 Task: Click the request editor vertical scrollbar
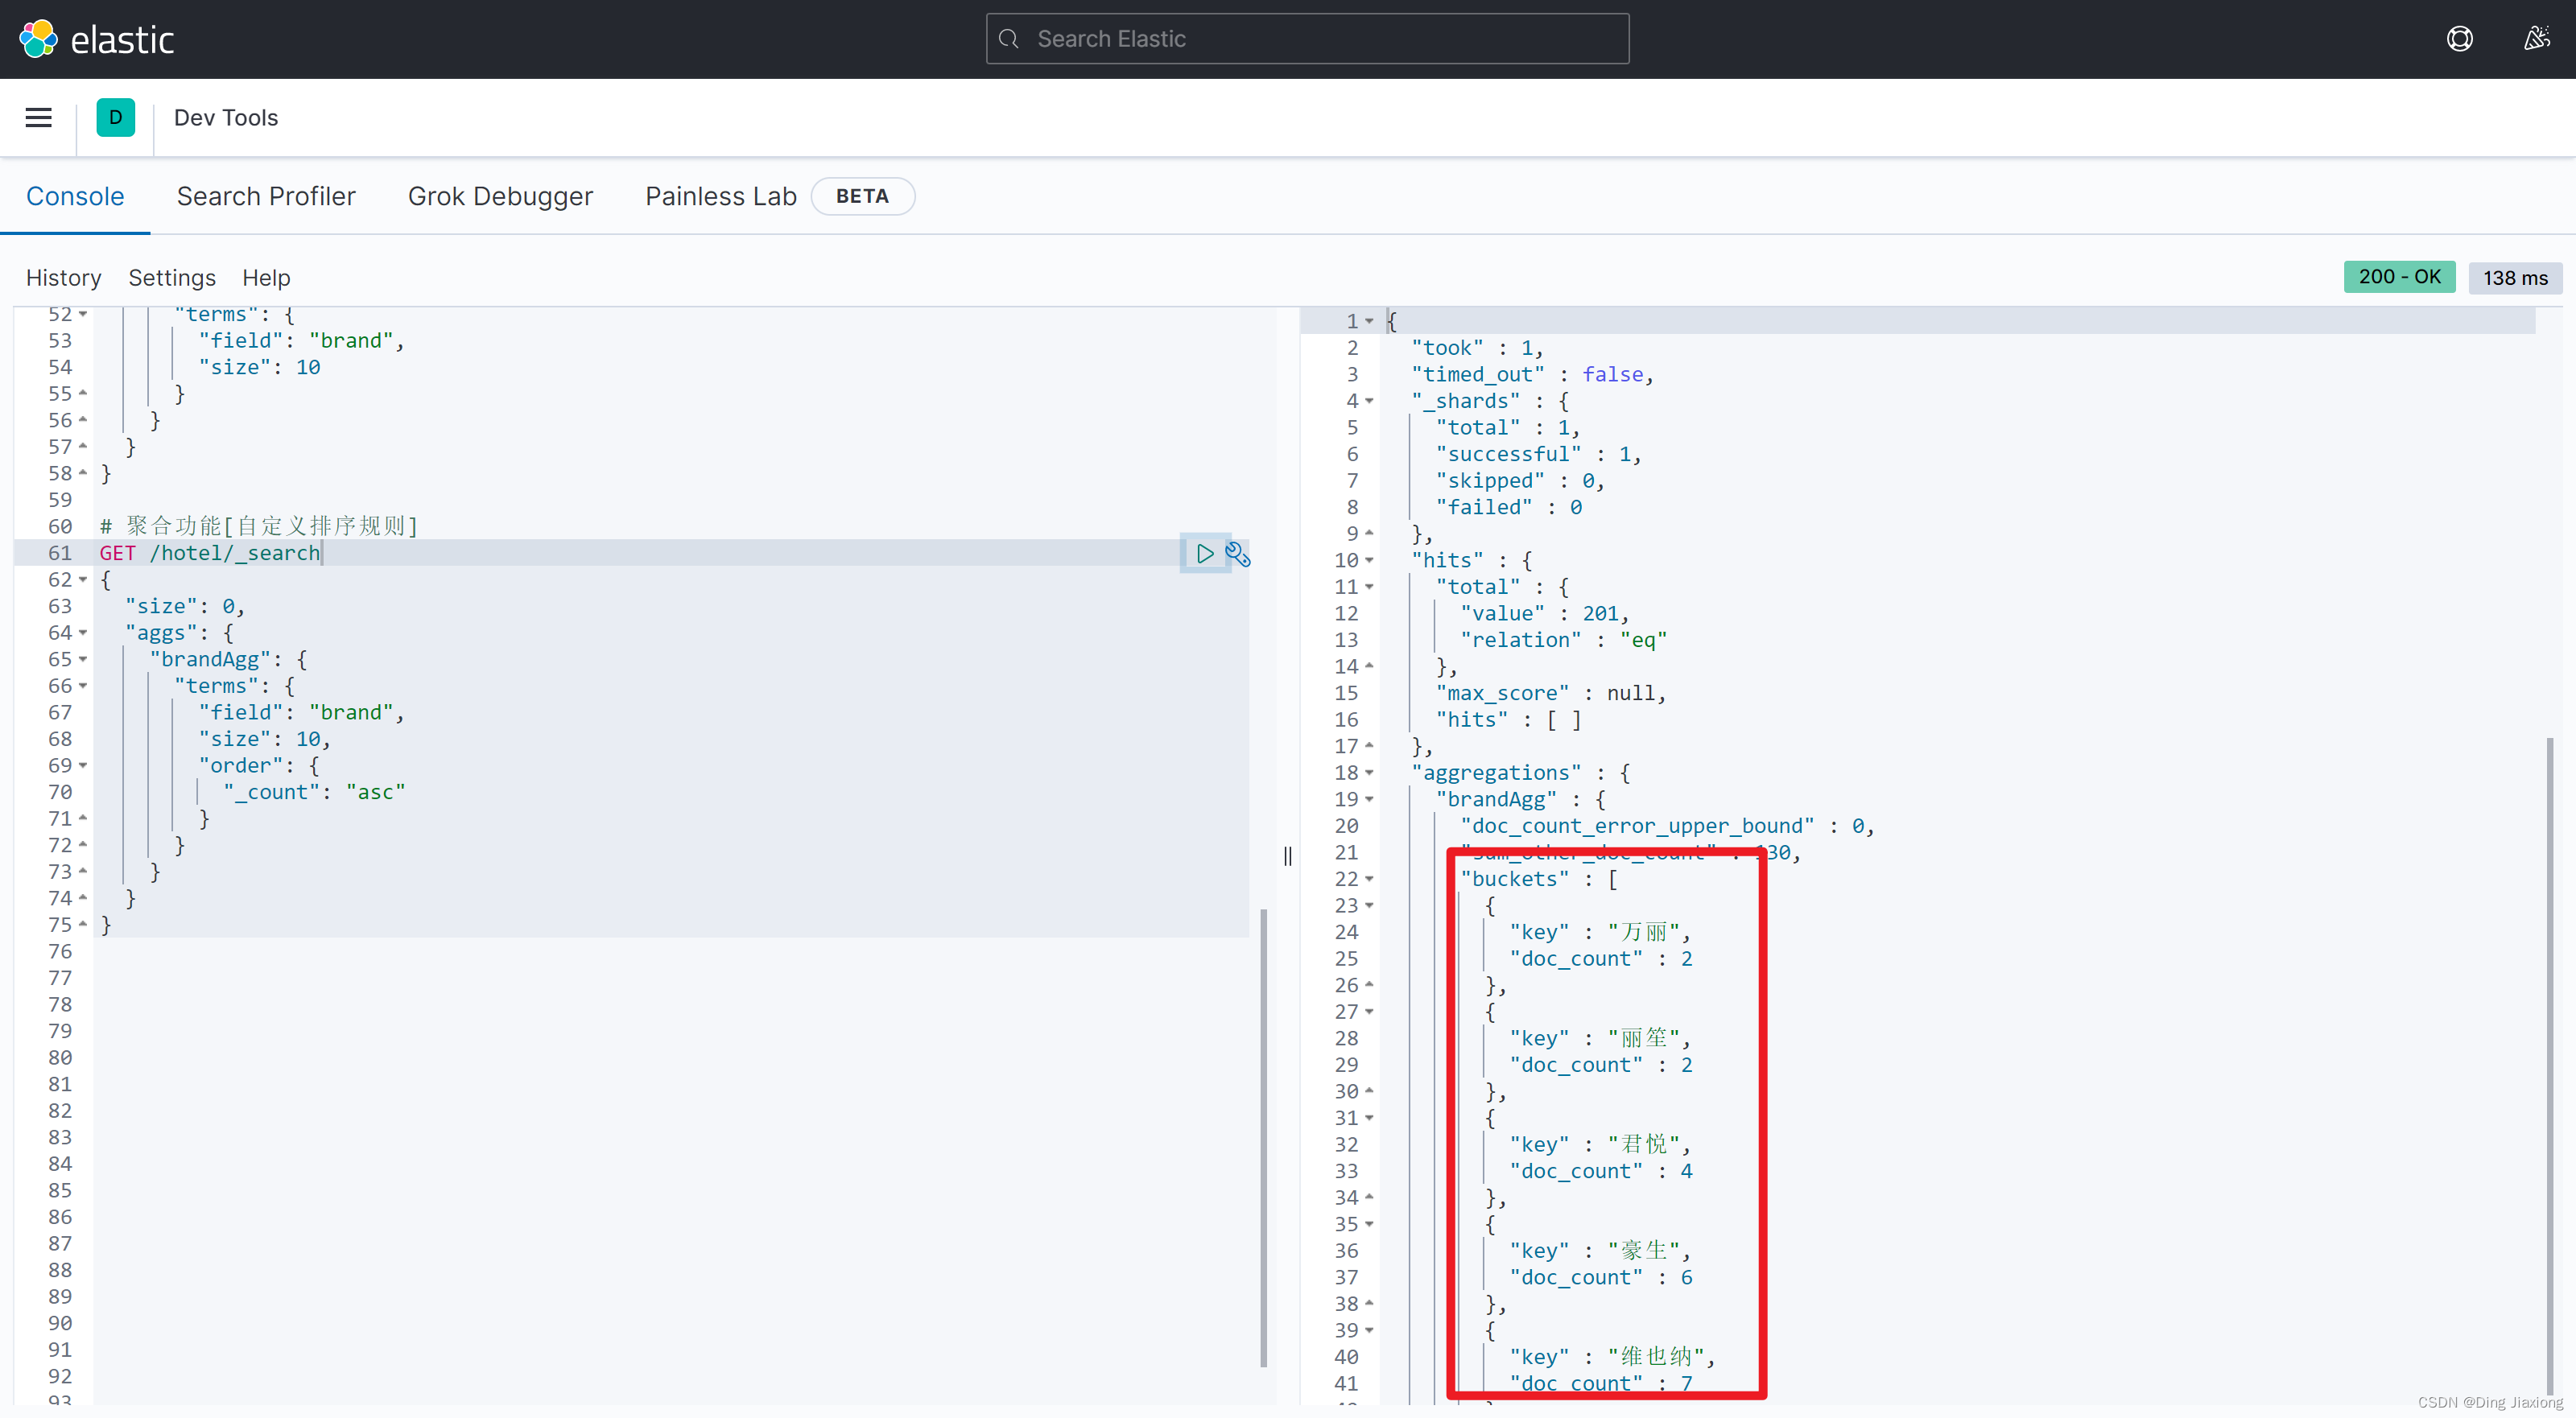[1264, 1137]
